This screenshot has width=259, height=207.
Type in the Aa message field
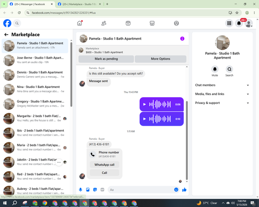point(141,190)
